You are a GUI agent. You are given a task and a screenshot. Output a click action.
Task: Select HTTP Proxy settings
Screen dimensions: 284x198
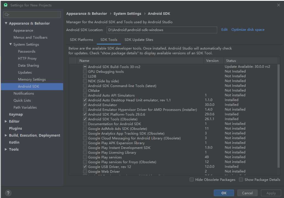pos(27,58)
